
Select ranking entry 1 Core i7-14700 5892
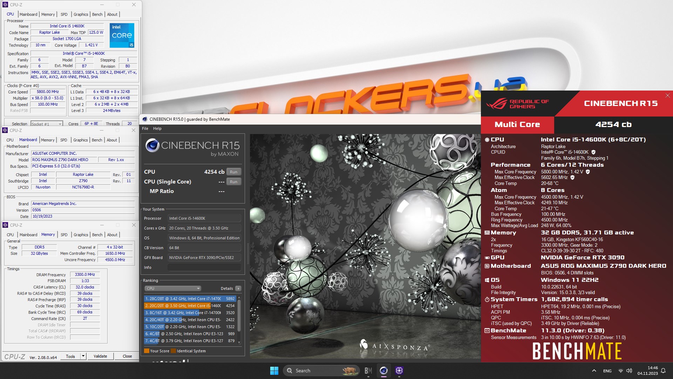190,299
